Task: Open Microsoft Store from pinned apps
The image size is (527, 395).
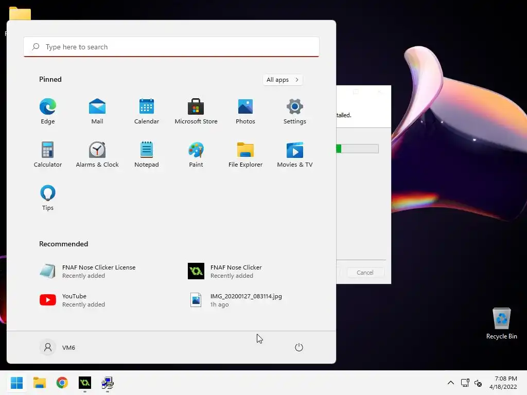Action: (196, 111)
